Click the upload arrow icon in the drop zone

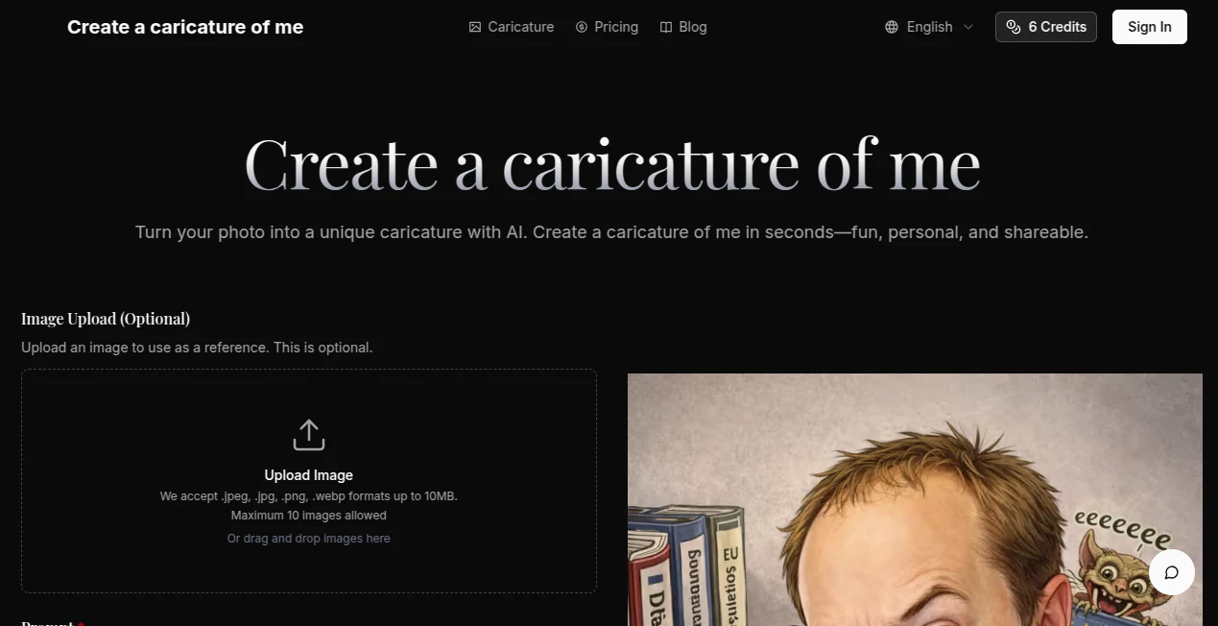[x=308, y=434]
